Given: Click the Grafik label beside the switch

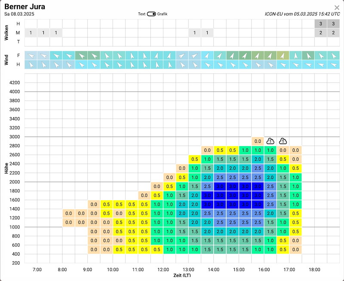Looking at the screenshot, I should pyautogui.click(x=162, y=14).
